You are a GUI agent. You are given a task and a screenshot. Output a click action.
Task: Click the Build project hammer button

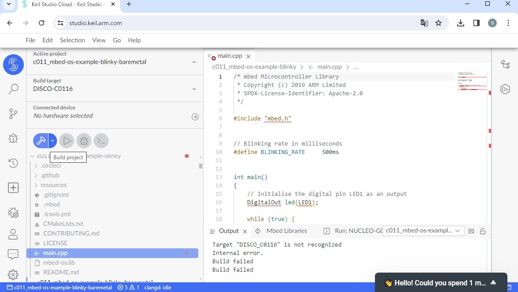(x=41, y=141)
